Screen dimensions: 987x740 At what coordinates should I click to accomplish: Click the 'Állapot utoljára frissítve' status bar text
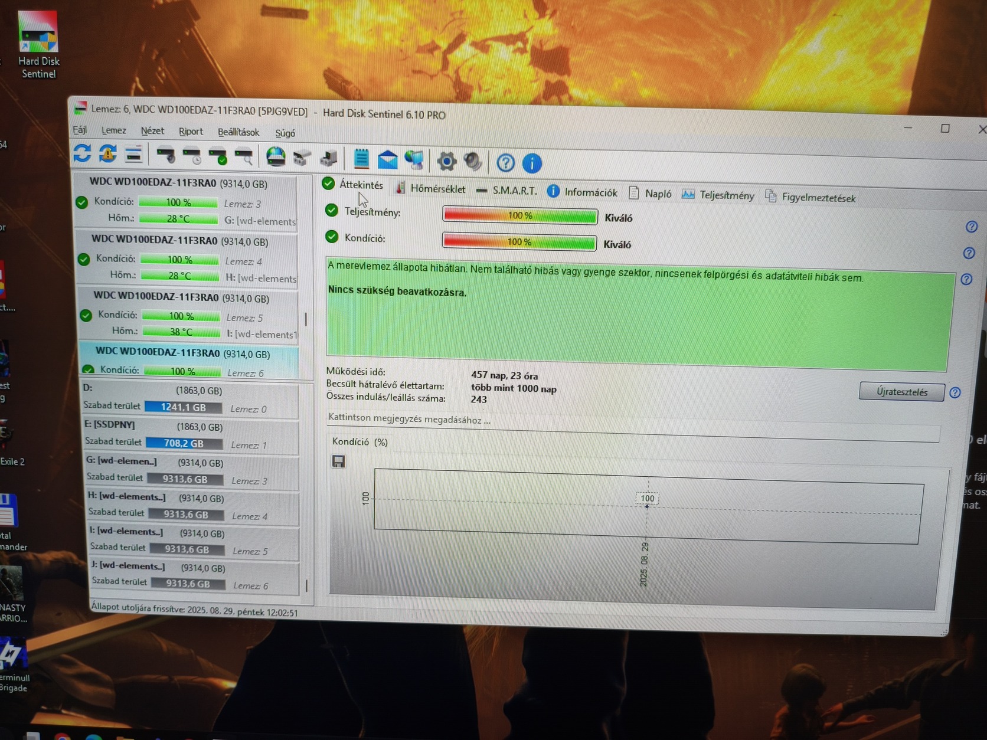point(195,610)
